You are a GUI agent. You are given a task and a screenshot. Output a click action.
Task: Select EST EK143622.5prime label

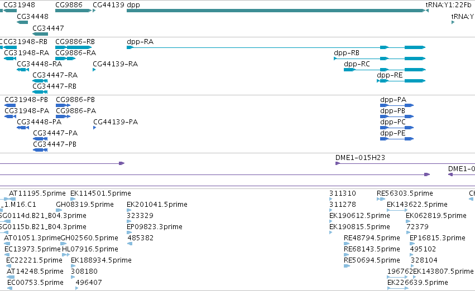417,205
